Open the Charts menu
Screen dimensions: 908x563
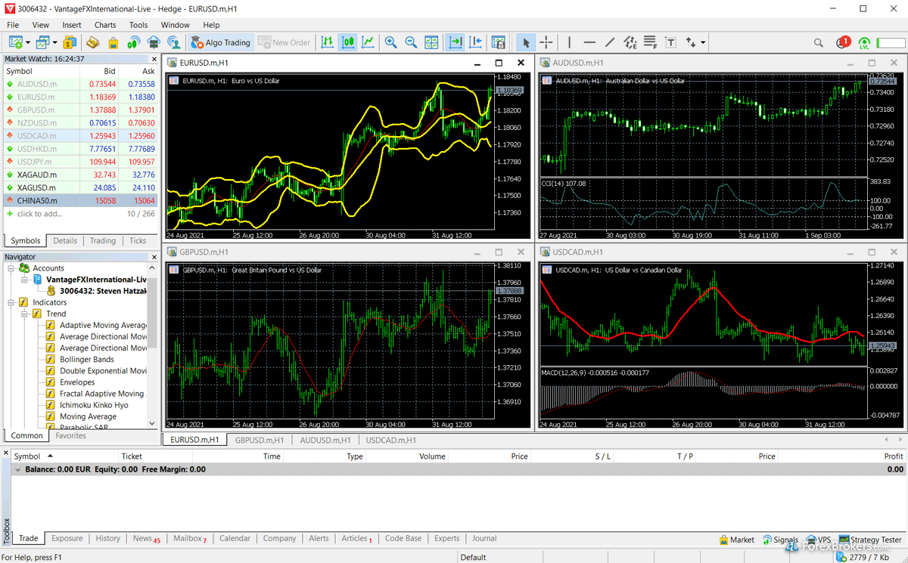[105, 25]
